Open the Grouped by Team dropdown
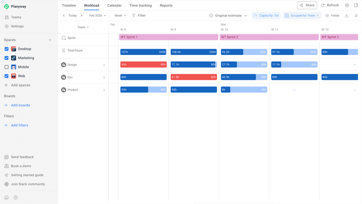Image resolution: width=362 pixels, height=204 pixels. [302, 16]
